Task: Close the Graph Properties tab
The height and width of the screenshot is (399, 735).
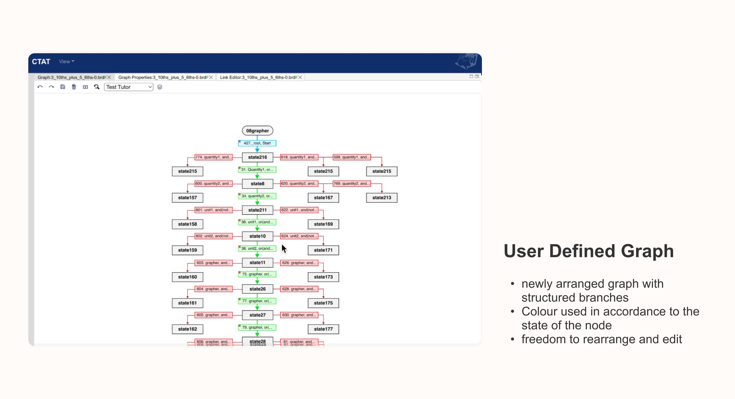Action: pyautogui.click(x=211, y=77)
